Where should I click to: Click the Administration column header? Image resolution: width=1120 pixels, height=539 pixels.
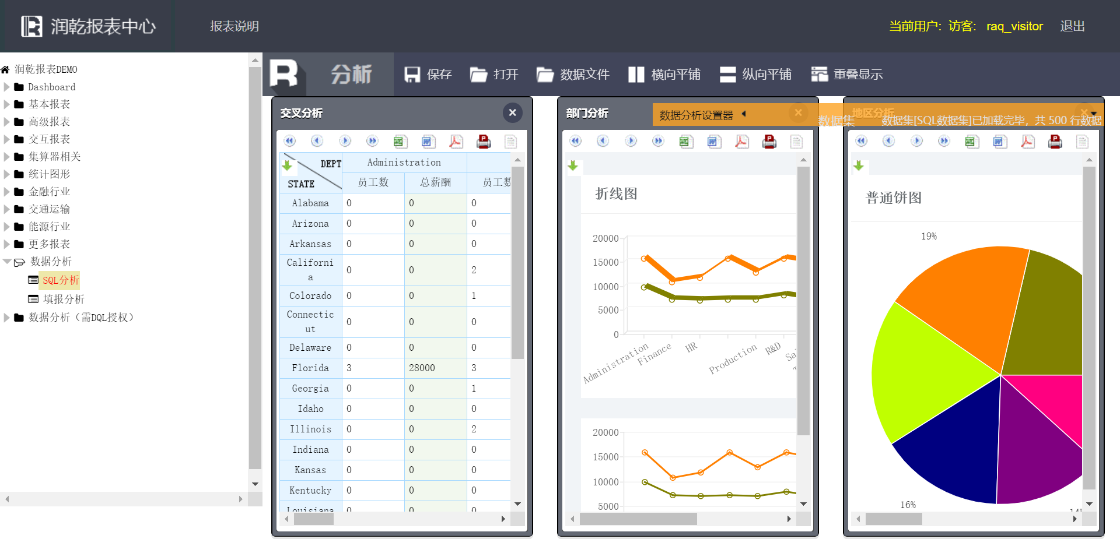pos(404,163)
